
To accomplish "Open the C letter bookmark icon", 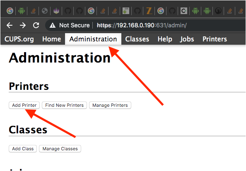I will point(184,11).
